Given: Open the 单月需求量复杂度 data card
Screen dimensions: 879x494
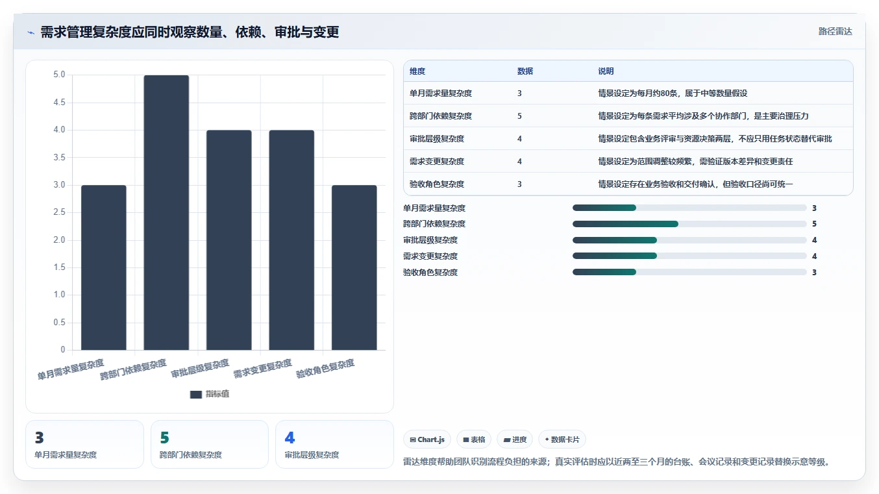Looking at the screenshot, I should pyautogui.click(x=84, y=444).
